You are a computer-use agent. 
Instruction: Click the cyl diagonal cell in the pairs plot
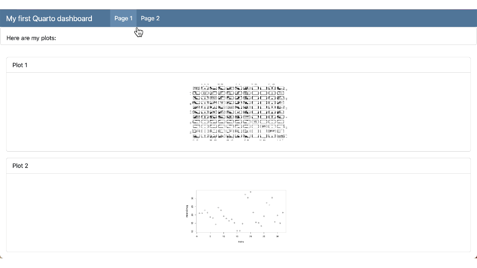point(205,93)
